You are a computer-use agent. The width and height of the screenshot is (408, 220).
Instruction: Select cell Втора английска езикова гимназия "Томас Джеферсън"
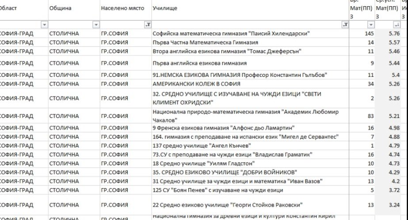click(x=250, y=51)
